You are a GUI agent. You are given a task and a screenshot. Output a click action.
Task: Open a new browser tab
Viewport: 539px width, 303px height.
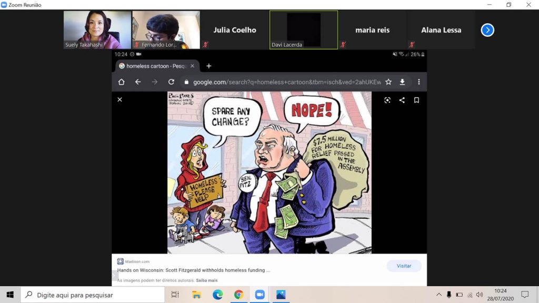coord(208,66)
